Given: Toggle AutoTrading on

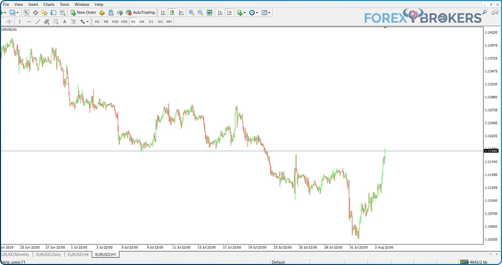Looking at the screenshot, I should tap(140, 13).
